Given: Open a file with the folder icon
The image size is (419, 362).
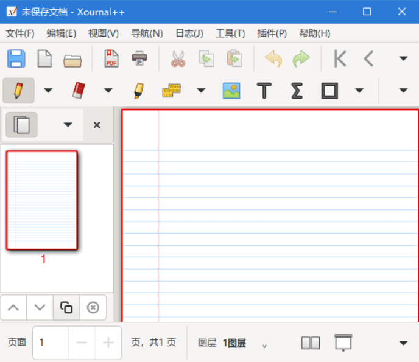Looking at the screenshot, I should [72, 60].
